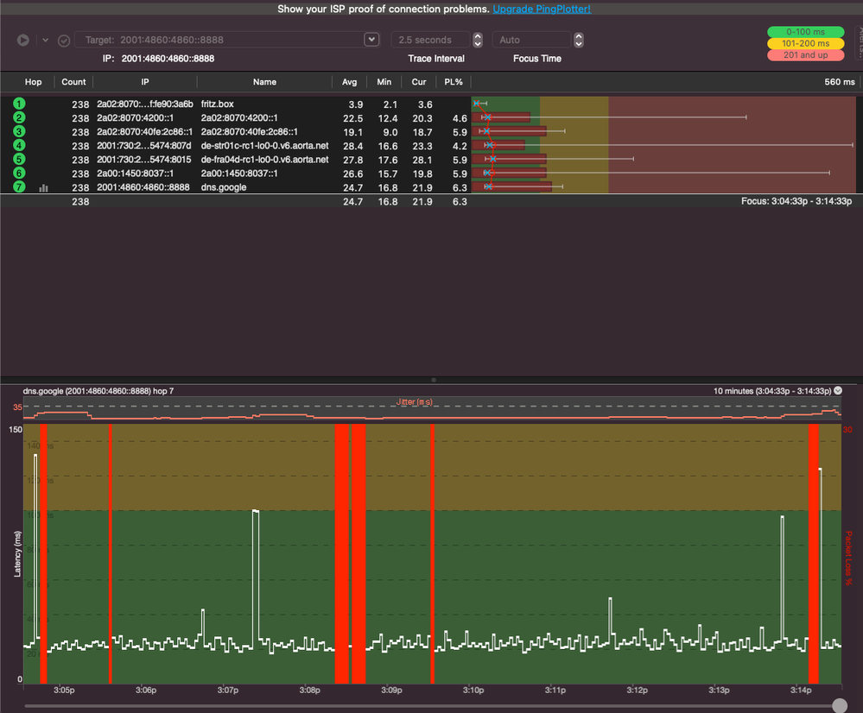Click the checkmark icon left of Target
The image size is (863, 713).
click(x=64, y=40)
